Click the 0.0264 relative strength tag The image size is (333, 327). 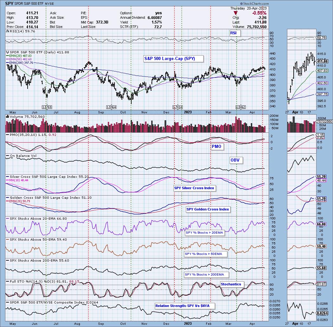pyautogui.click(x=323, y=313)
